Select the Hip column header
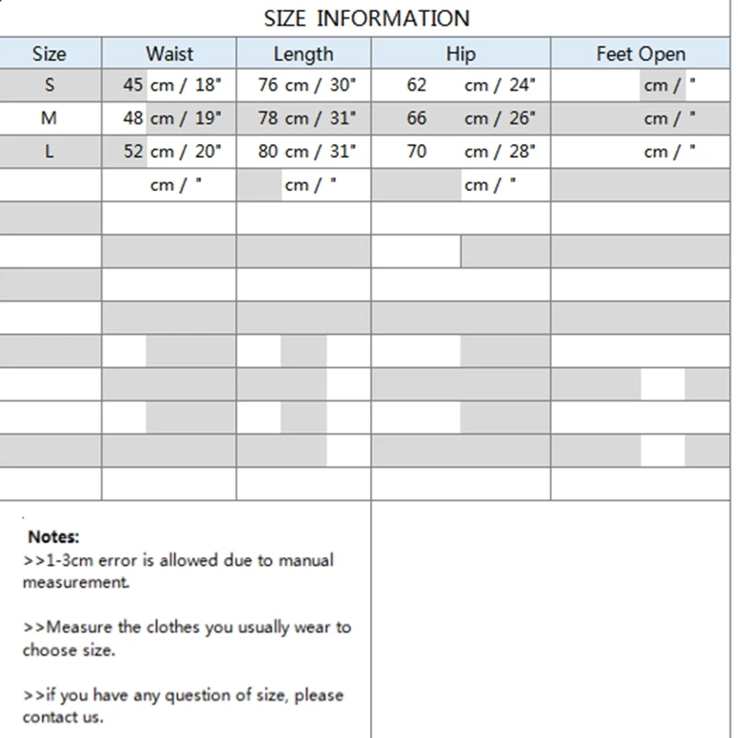Image resolution: width=738 pixels, height=738 pixels. point(460,54)
